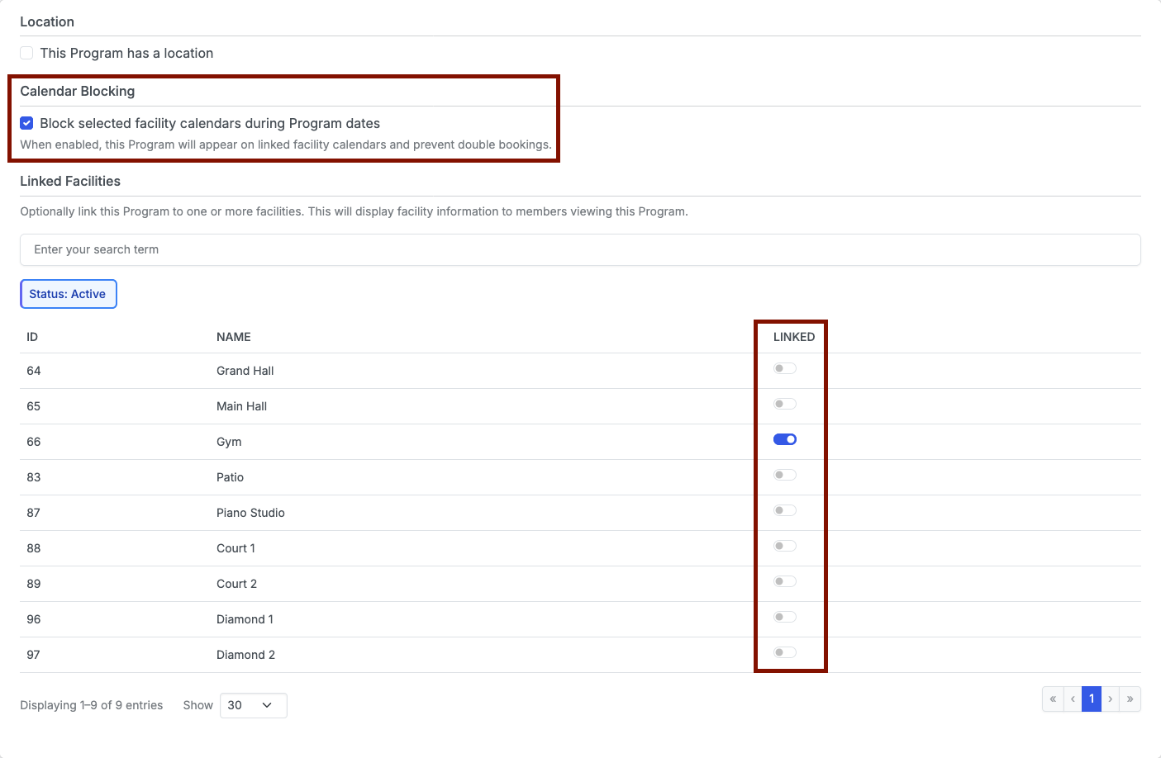This screenshot has width=1161, height=758.
Task: Uncheck Block selected facility calendars checkbox
Action: click(x=27, y=123)
